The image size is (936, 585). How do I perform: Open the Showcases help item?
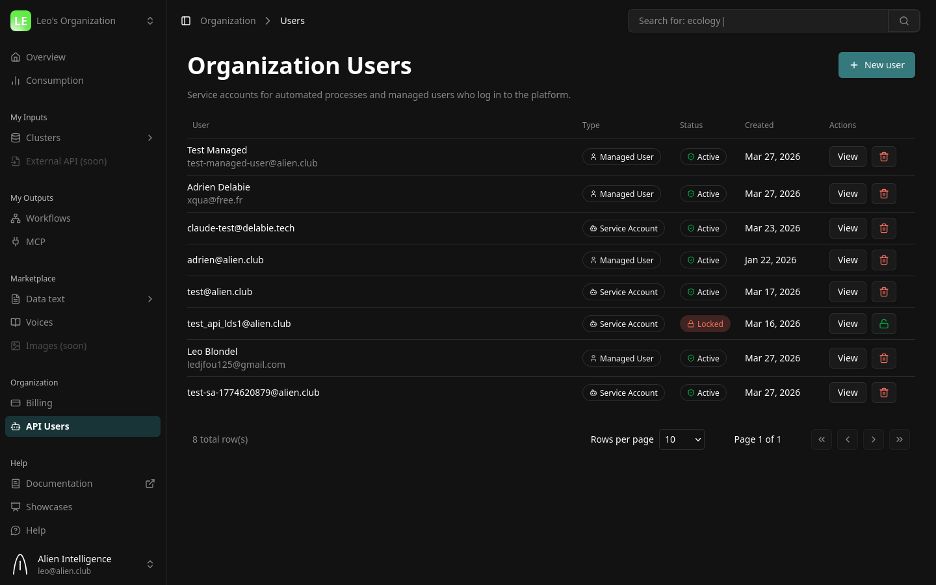coord(49,506)
